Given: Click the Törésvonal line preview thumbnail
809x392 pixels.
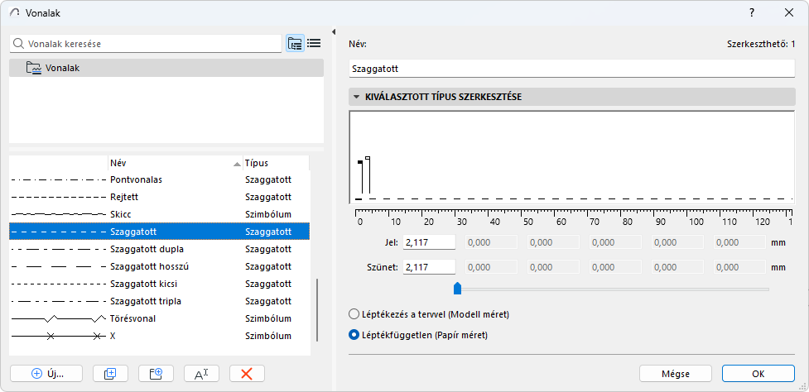Looking at the screenshot, I should (x=58, y=318).
